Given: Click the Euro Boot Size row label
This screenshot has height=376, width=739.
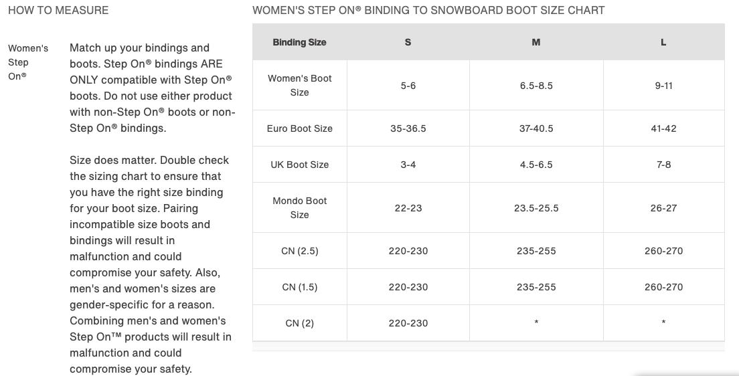Looking at the screenshot, I should coord(299,128).
